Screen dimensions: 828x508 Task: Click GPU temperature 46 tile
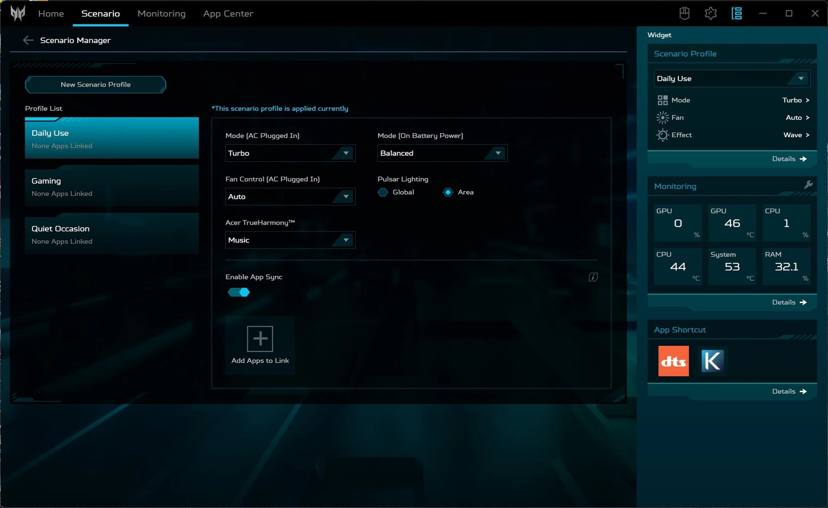click(x=732, y=223)
